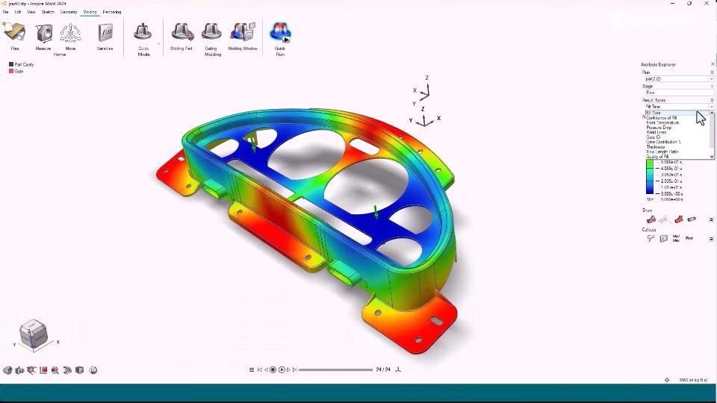
Task: Click the units settings icon in status bar
Action: 667,380
